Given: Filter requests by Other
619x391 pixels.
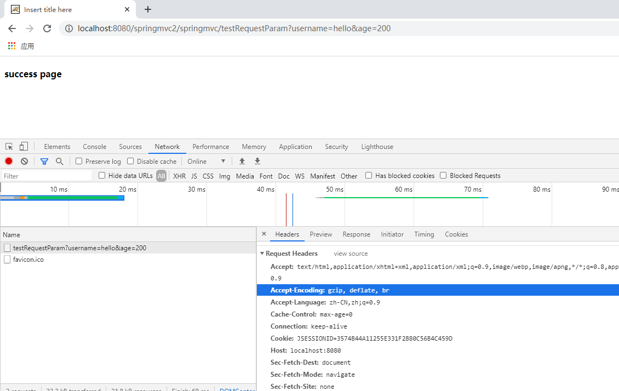Looking at the screenshot, I should click(x=349, y=176).
